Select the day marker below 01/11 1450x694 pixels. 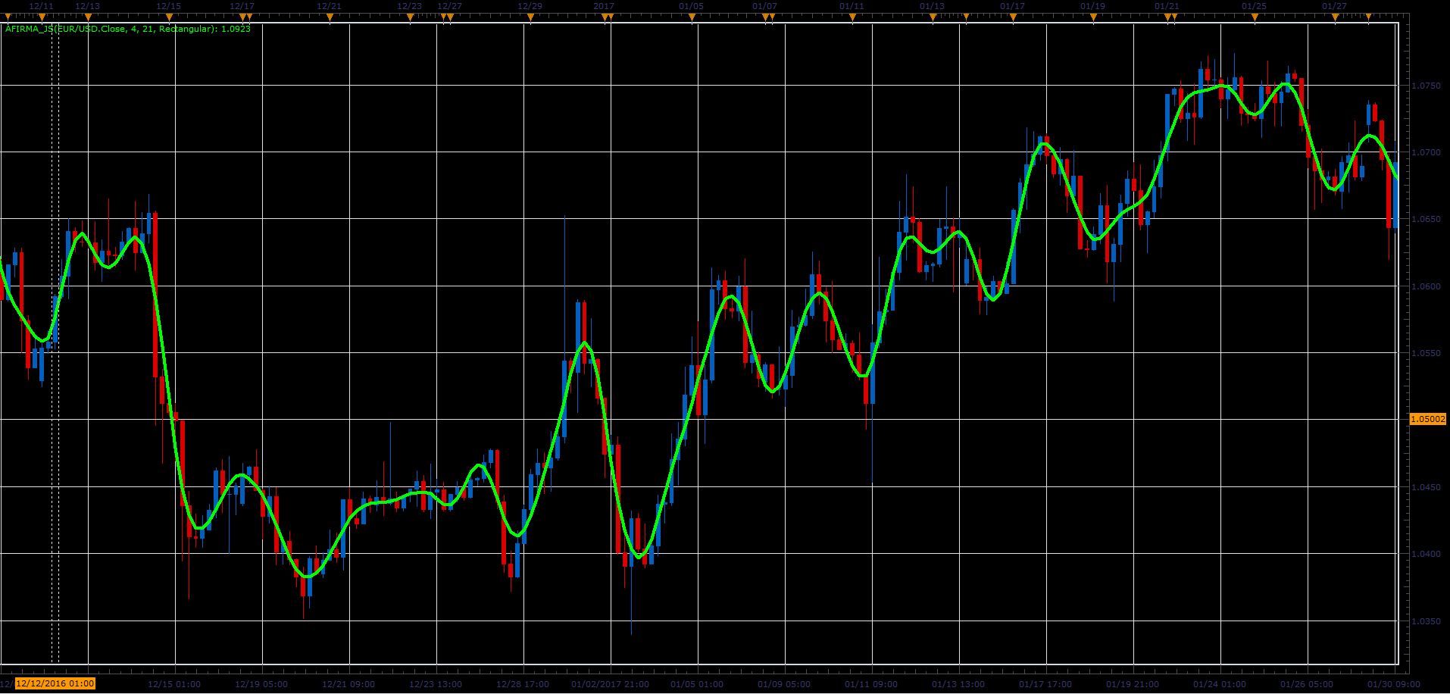click(x=852, y=17)
